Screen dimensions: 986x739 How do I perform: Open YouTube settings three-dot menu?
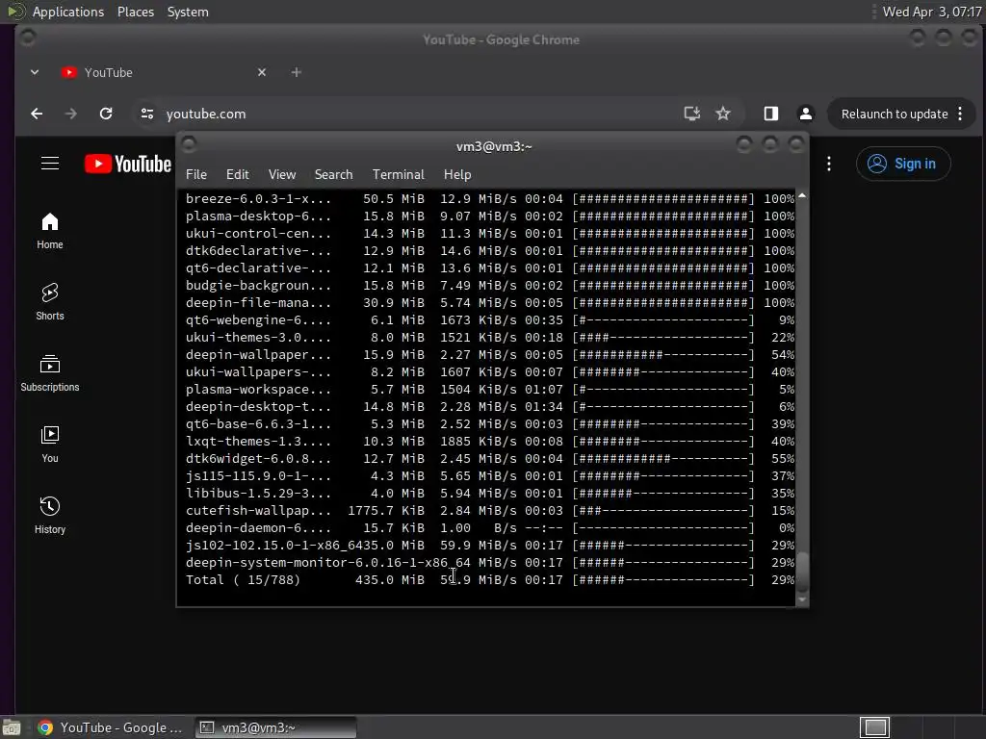coord(829,164)
